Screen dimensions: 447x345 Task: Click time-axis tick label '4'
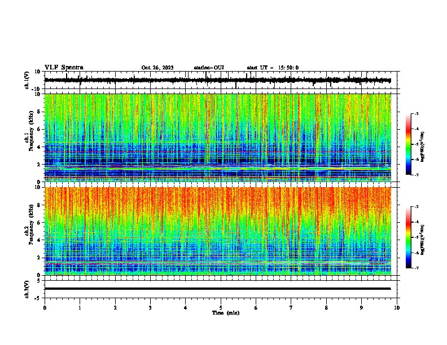186,308
